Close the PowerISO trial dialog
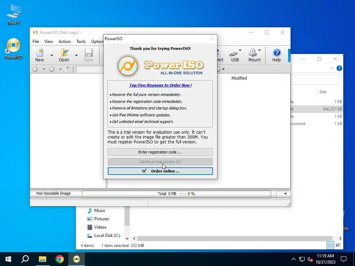This screenshot has height=266, width=355. click(212, 39)
